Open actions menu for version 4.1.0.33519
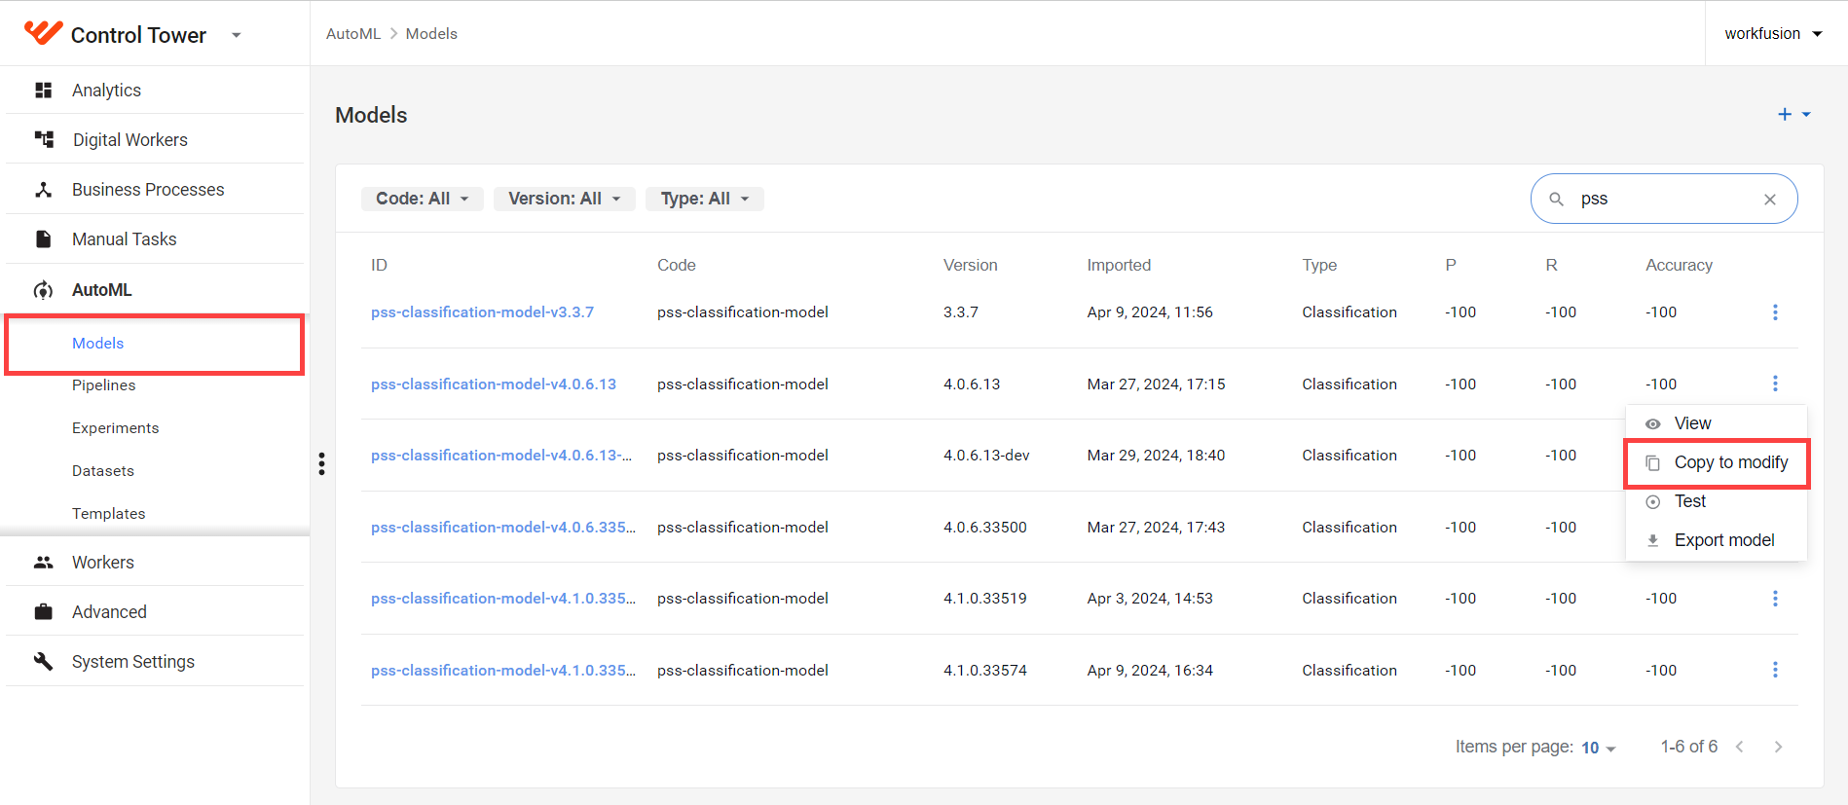This screenshot has height=805, width=1848. [x=1775, y=599]
